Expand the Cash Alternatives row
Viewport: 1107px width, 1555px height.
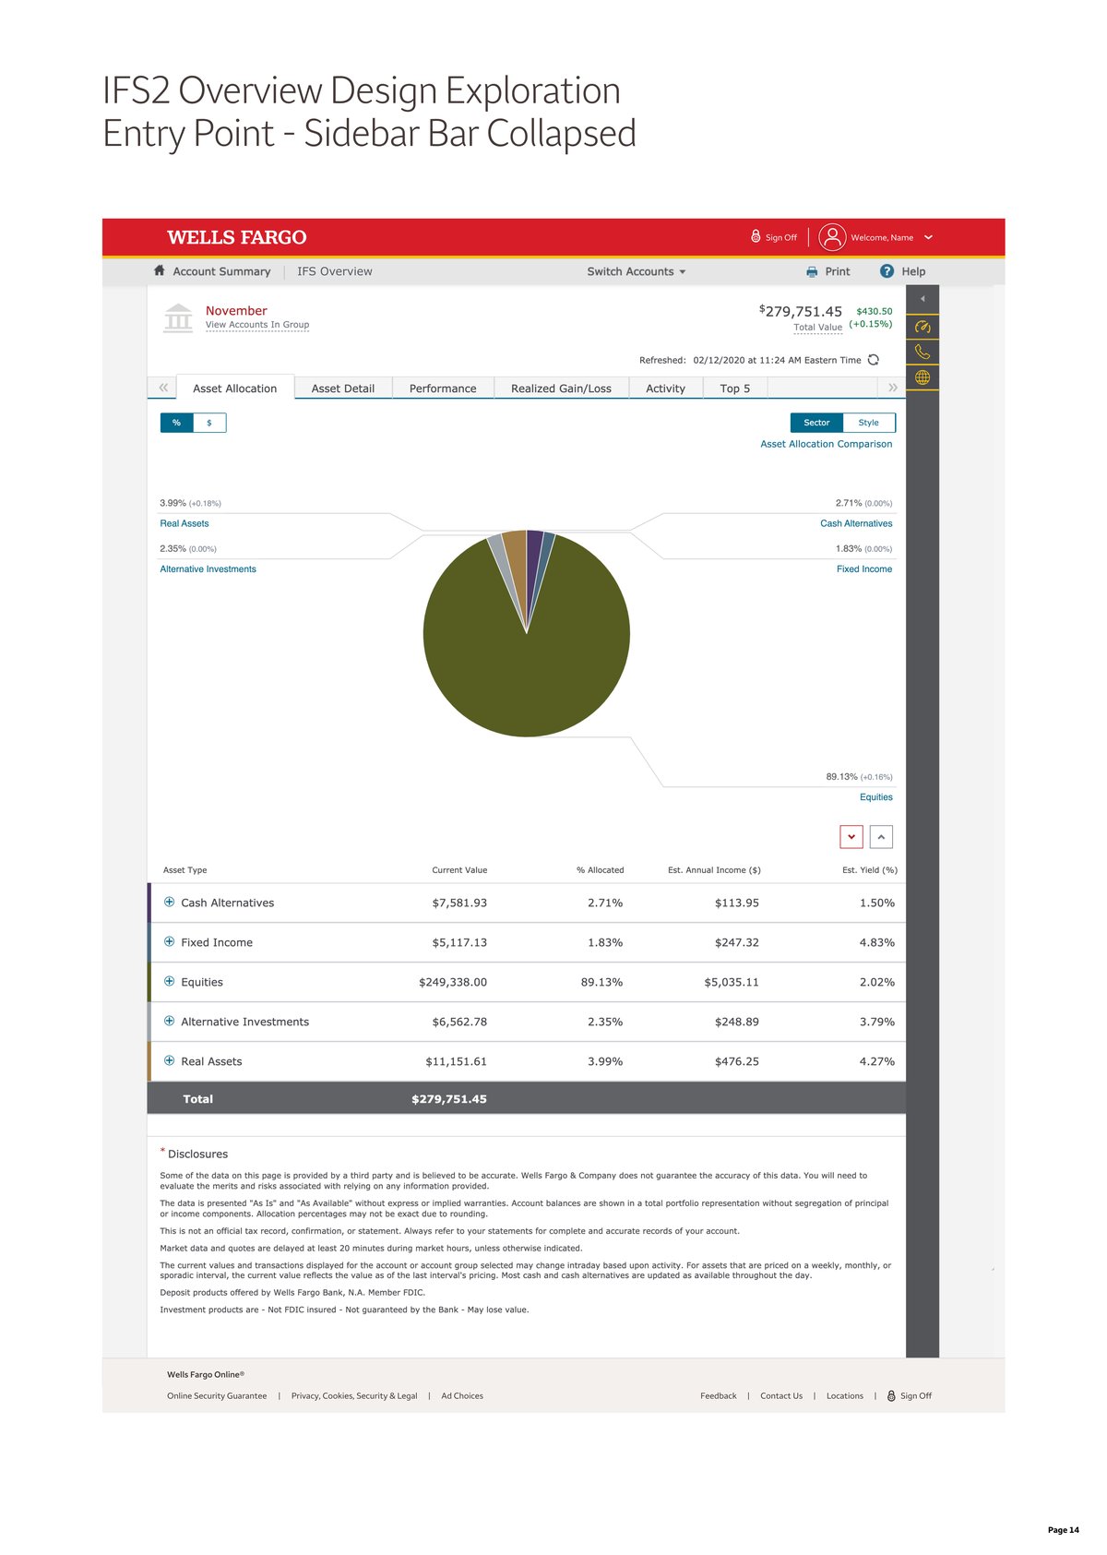[x=169, y=902]
